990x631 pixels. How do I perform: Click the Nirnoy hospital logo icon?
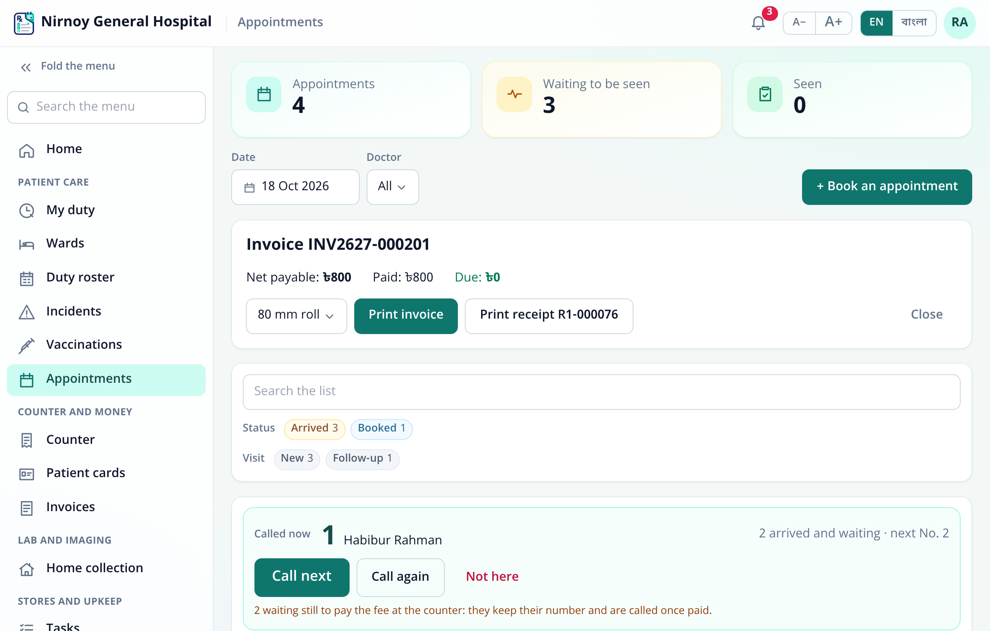pos(24,23)
